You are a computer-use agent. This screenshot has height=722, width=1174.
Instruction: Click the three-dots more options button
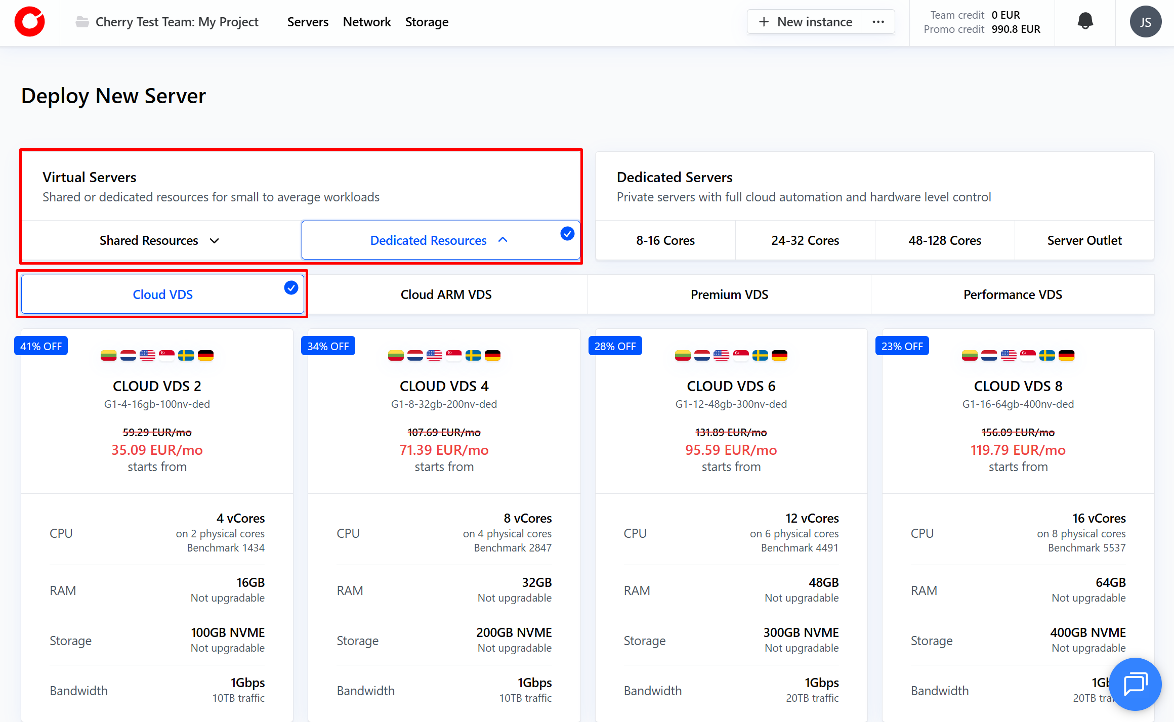[x=878, y=22]
